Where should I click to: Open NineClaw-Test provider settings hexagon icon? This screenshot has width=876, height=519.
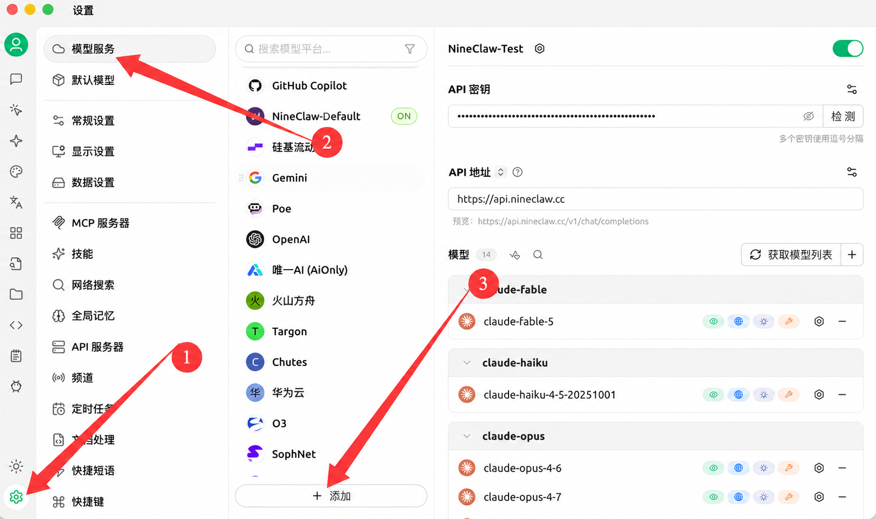(x=540, y=48)
